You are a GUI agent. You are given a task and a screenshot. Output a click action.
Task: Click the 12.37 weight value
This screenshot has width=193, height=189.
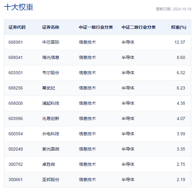click(x=180, y=42)
